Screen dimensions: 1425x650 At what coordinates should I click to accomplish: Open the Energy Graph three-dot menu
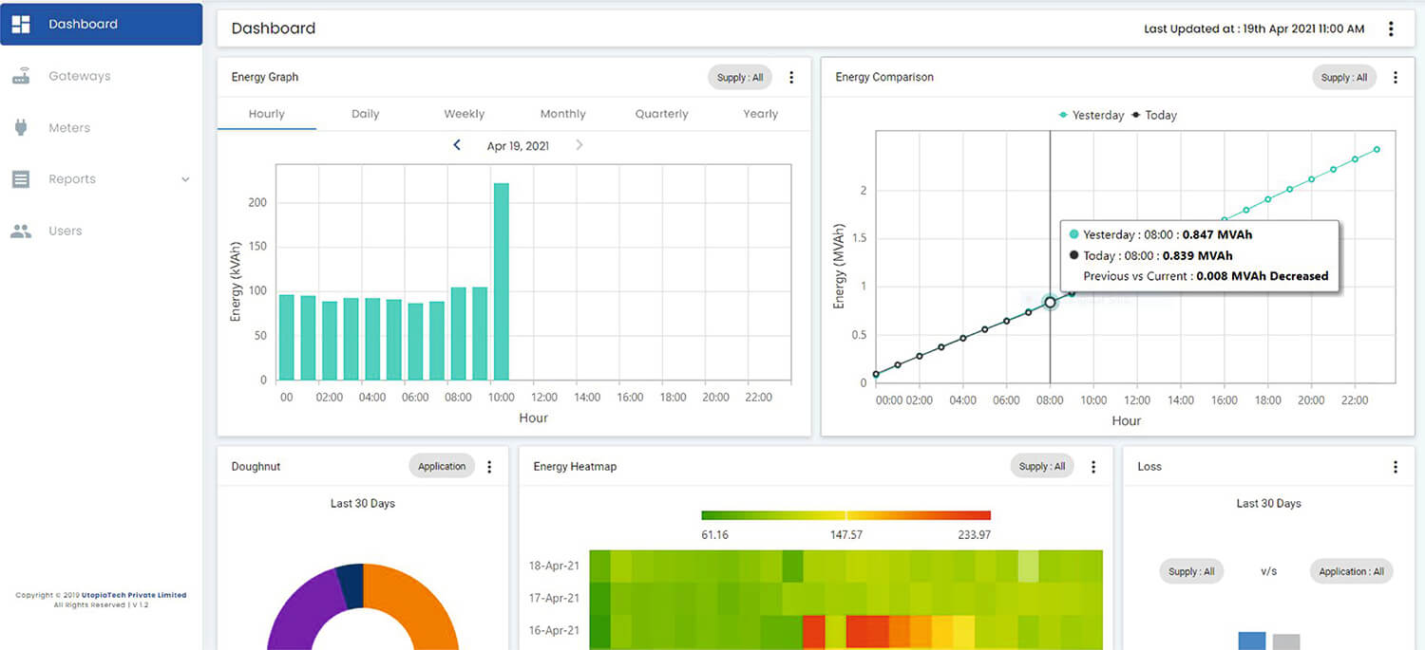point(791,77)
